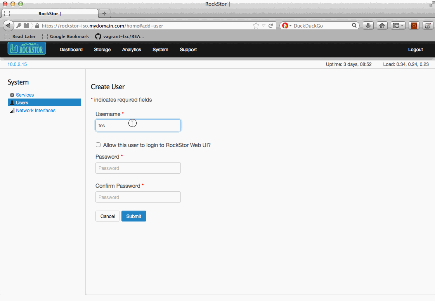Select Users in the sidebar

[44, 103]
